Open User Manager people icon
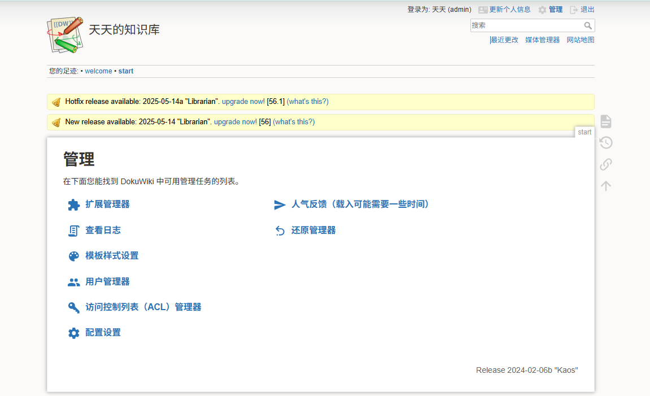650x396 pixels. coord(74,282)
